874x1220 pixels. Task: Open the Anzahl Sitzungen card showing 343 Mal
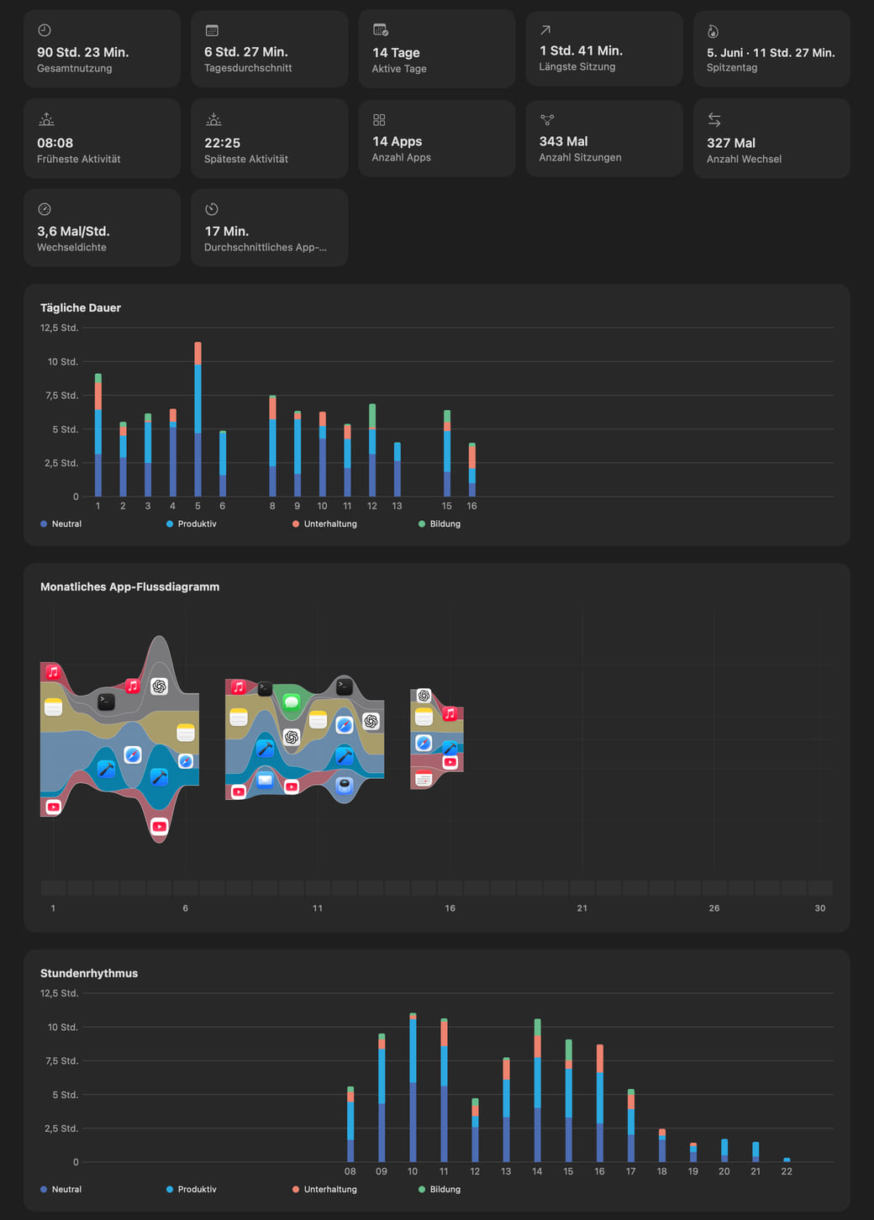pos(604,139)
